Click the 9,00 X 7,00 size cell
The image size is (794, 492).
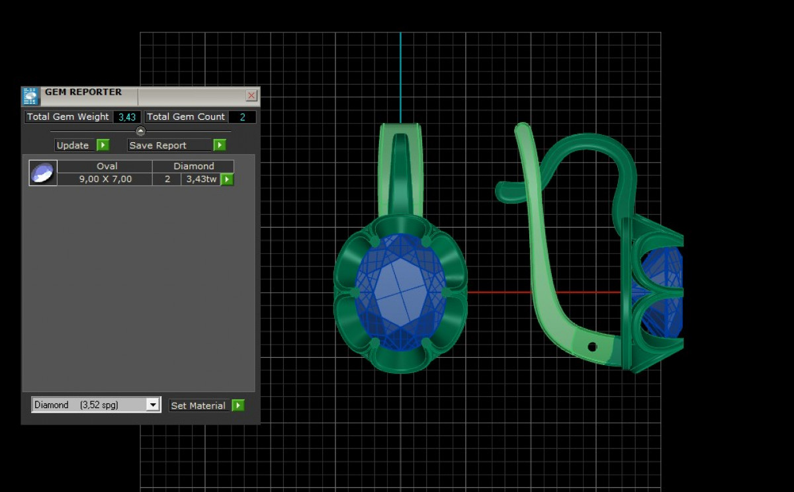(105, 179)
